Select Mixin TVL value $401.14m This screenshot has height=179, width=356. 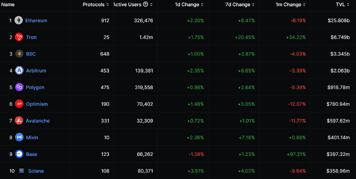[339, 138]
